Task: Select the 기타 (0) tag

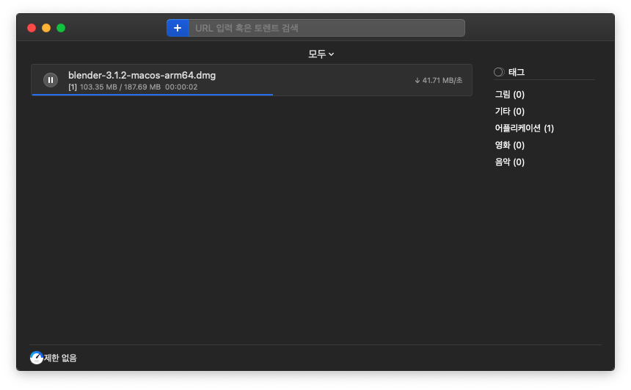Action: click(509, 111)
